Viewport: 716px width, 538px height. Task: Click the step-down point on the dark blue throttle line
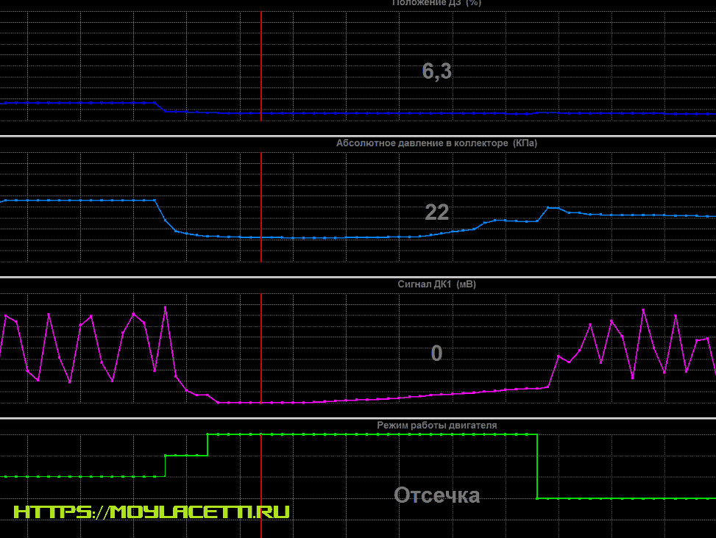pos(161,107)
